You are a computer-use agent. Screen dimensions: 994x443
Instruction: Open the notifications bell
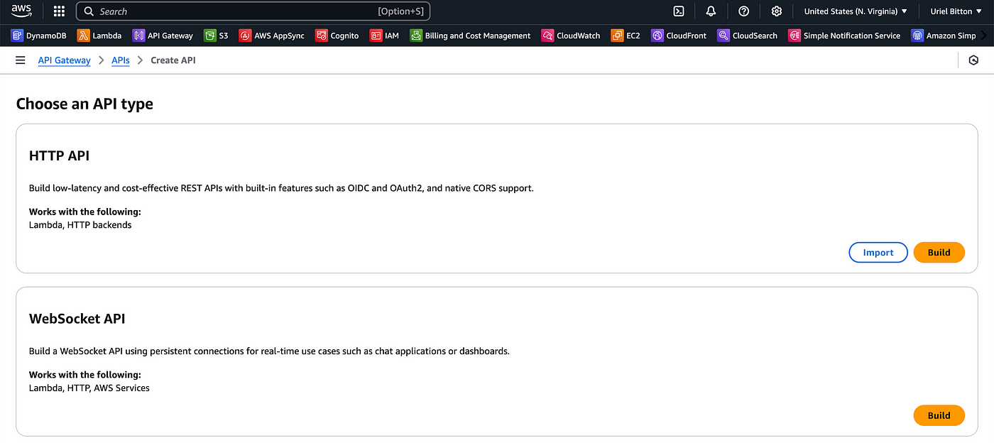click(x=711, y=11)
